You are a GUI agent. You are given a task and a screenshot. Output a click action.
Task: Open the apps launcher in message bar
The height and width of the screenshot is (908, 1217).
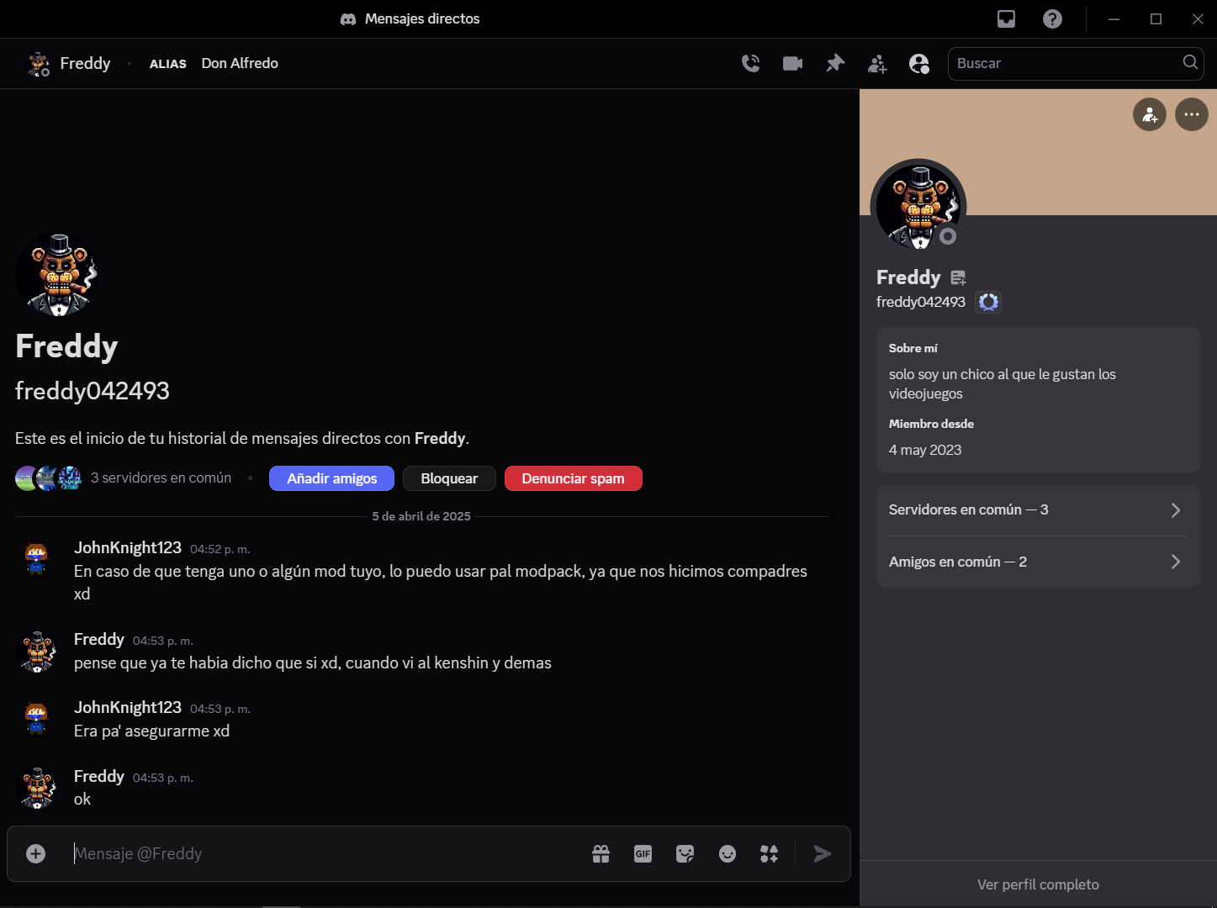pos(770,853)
